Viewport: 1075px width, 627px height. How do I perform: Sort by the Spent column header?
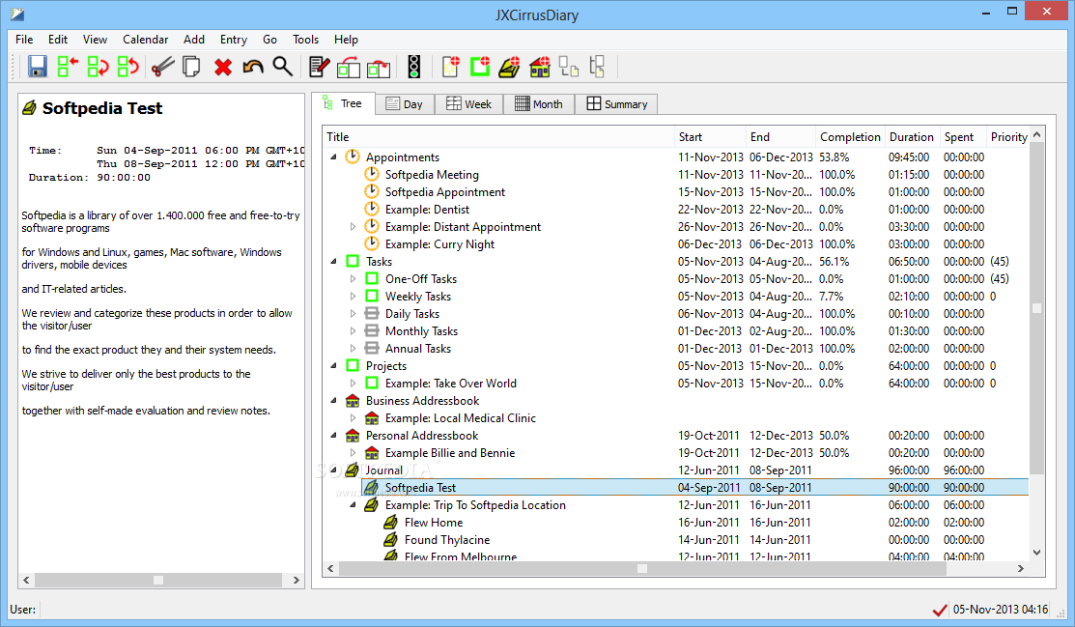pyautogui.click(x=963, y=136)
